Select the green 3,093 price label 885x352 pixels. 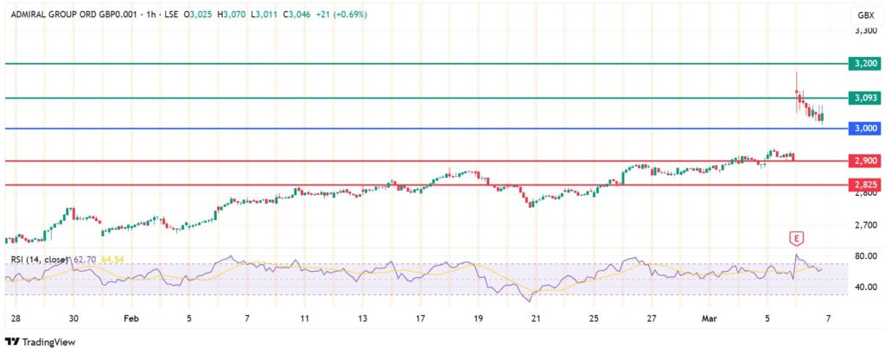coord(864,98)
